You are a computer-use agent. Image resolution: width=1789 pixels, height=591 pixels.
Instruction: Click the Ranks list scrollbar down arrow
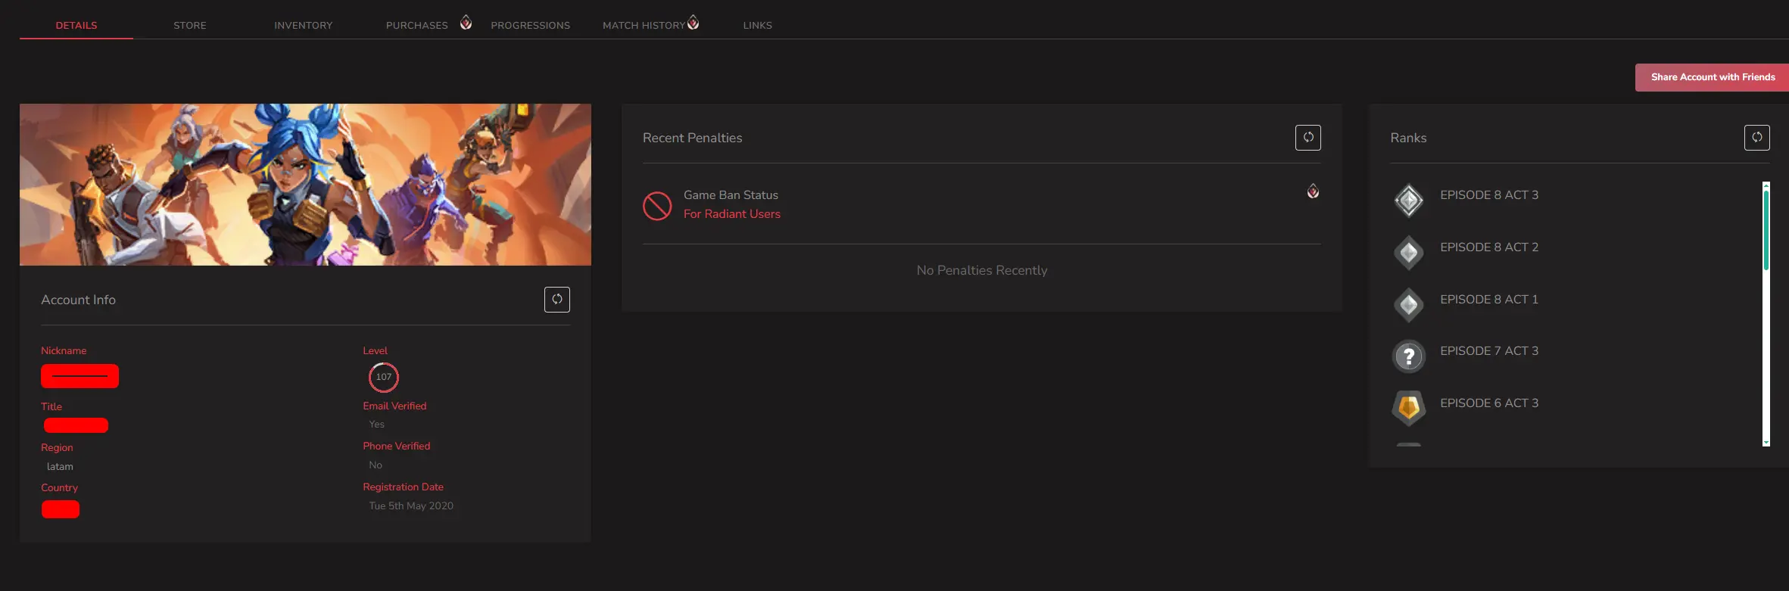tap(1766, 442)
